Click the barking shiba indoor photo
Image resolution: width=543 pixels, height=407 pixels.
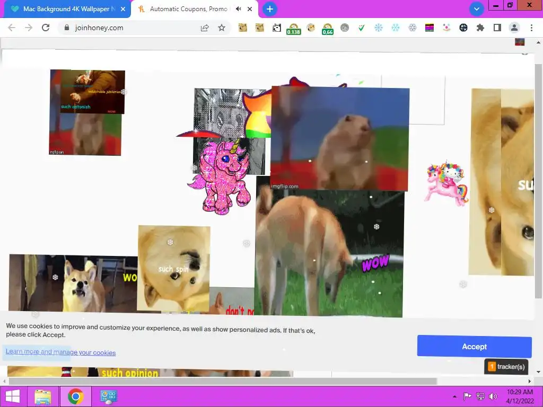click(x=73, y=284)
